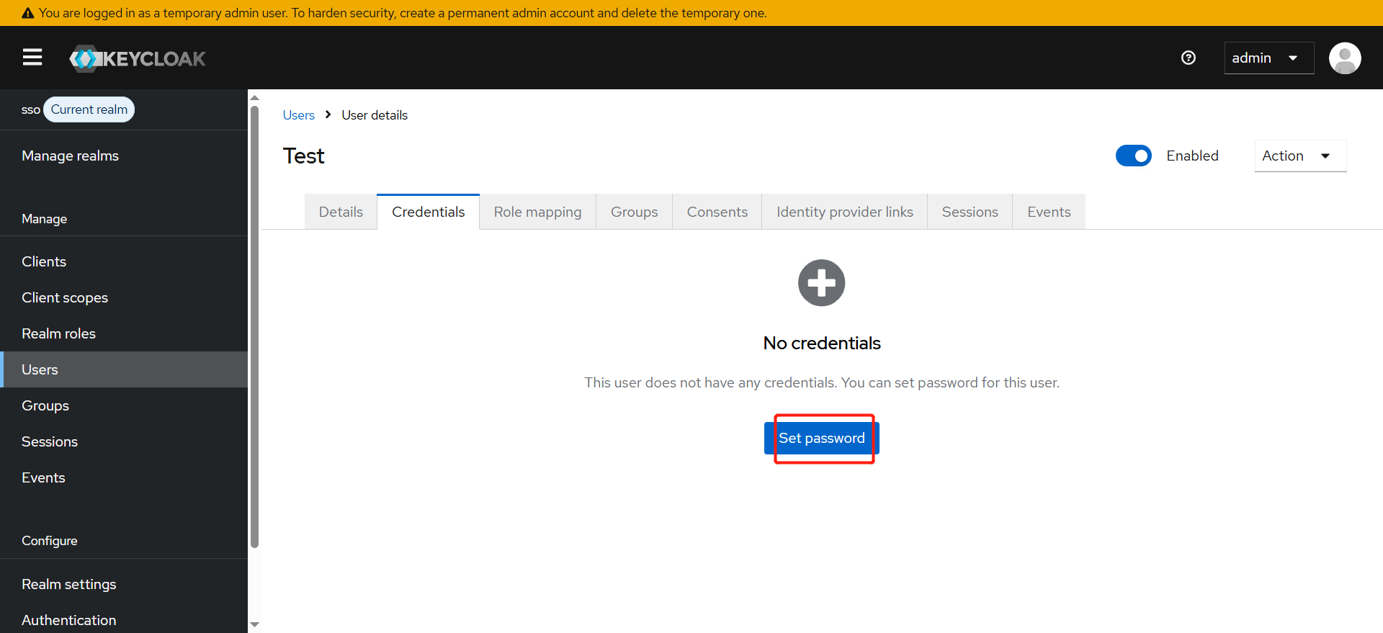
Task: Open the Identity provider links tab
Action: point(844,212)
